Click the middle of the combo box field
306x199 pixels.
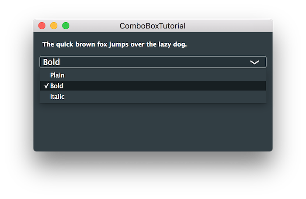[x=153, y=62]
